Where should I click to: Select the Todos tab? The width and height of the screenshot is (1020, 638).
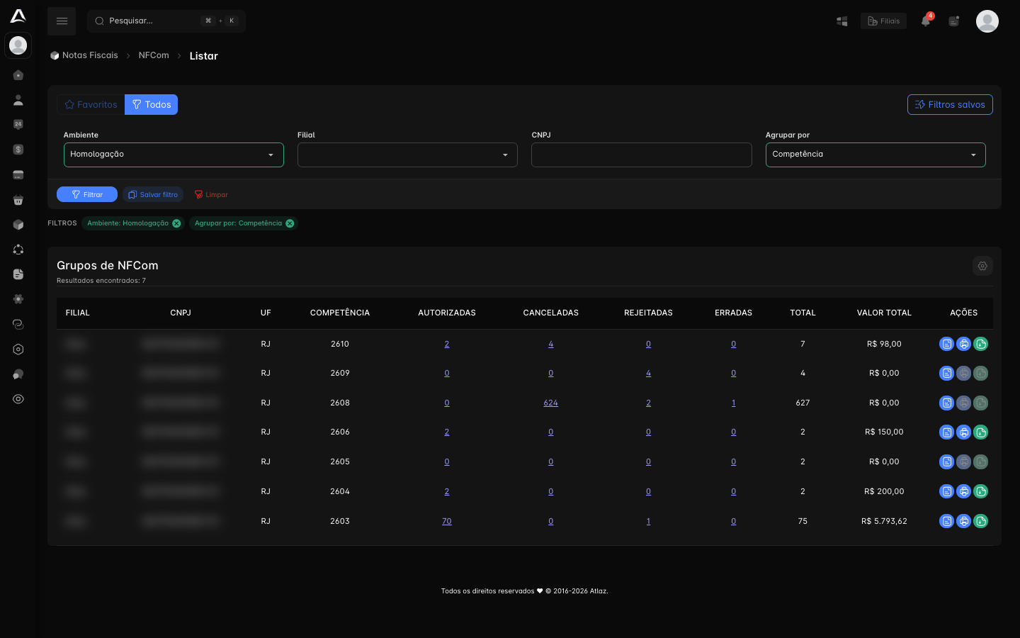click(152, 104)
